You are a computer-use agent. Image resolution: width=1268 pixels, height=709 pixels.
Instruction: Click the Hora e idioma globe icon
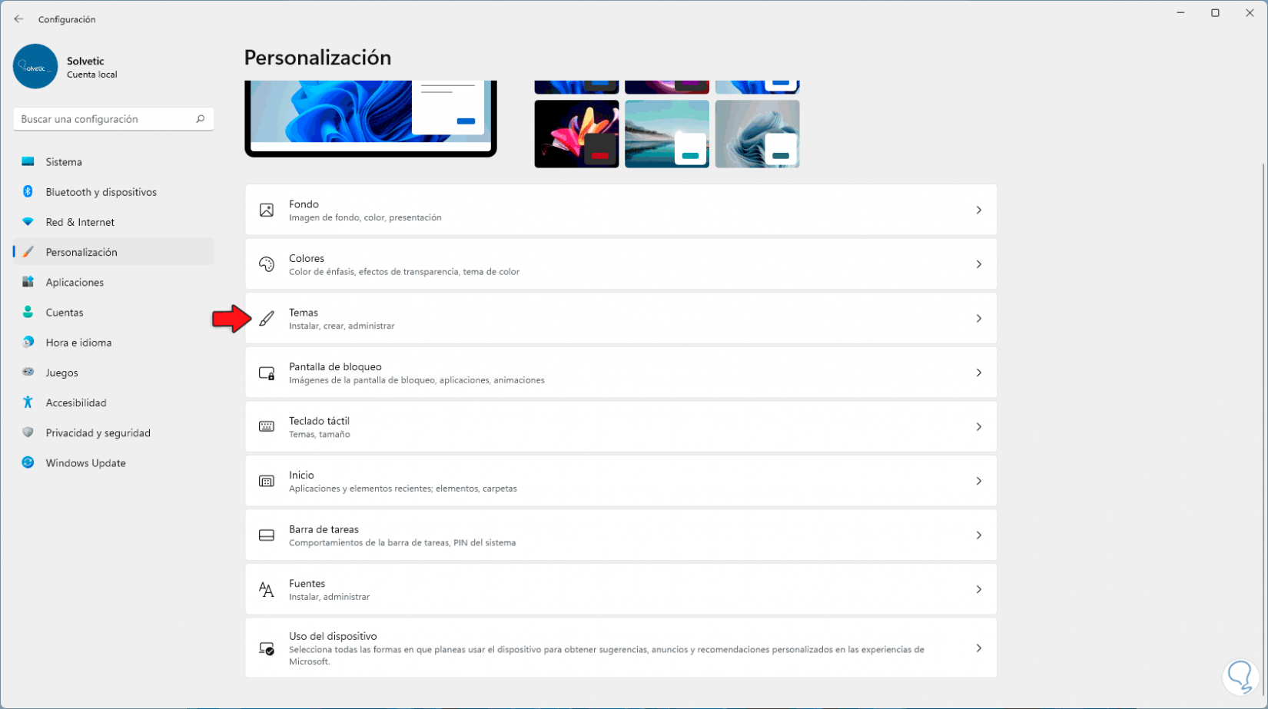[28, 343]
